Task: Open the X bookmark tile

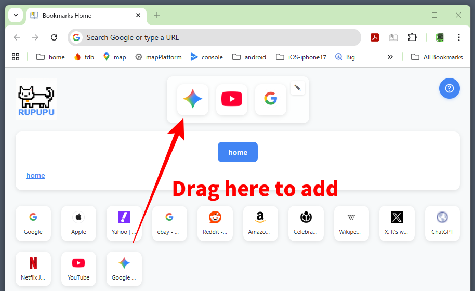Action: [x=397, y=223]
